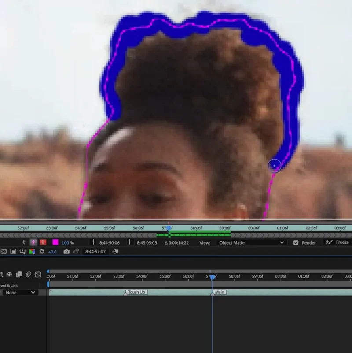Viewport: 352px width, 353px height.
Task: Open the show channel RGB icon
Action: 32,251
